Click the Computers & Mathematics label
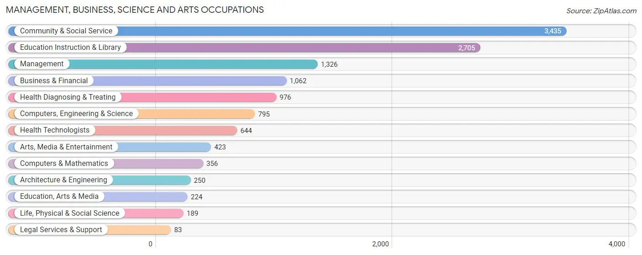The height and width of the screenshot is (255, 642). pos(64,164)
